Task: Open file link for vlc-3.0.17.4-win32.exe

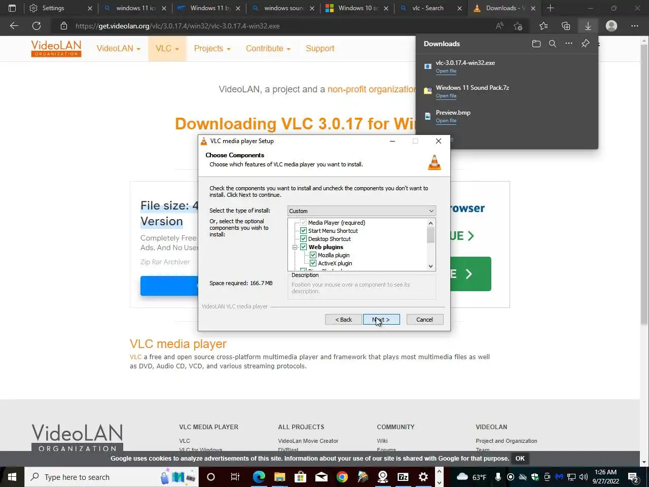Action: click(446, 71)
